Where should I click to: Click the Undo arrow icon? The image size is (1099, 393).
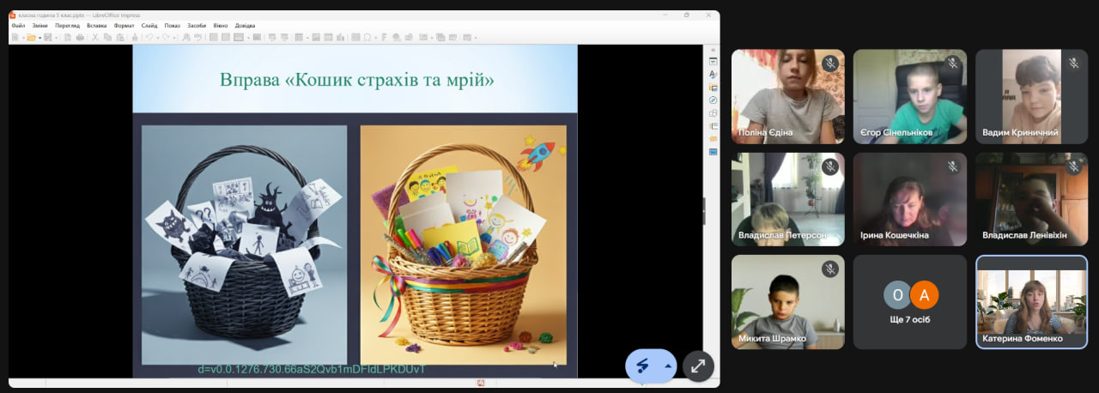(149, 38)
